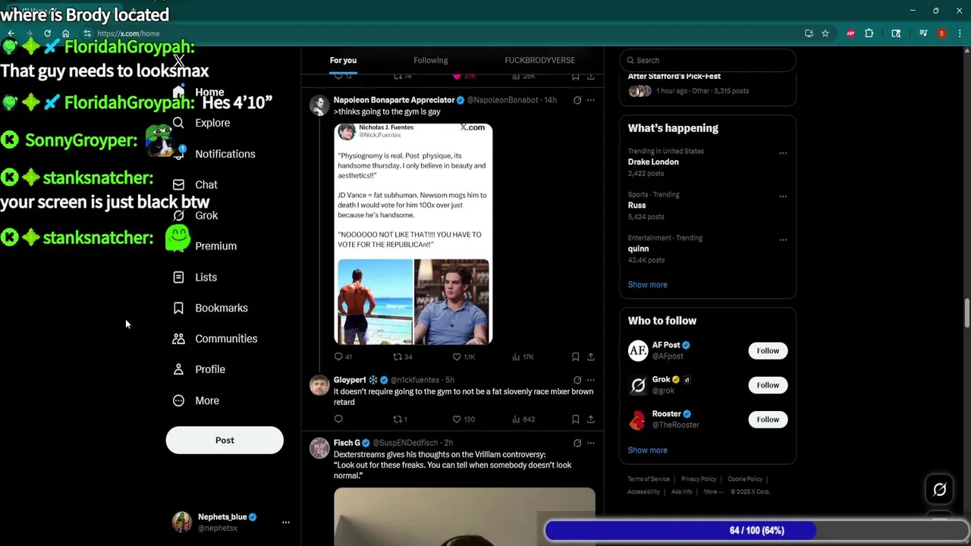Open the Chat envelope icon in sidebar
This screenshot has height=546, width=971.
[x=178, y=184]
